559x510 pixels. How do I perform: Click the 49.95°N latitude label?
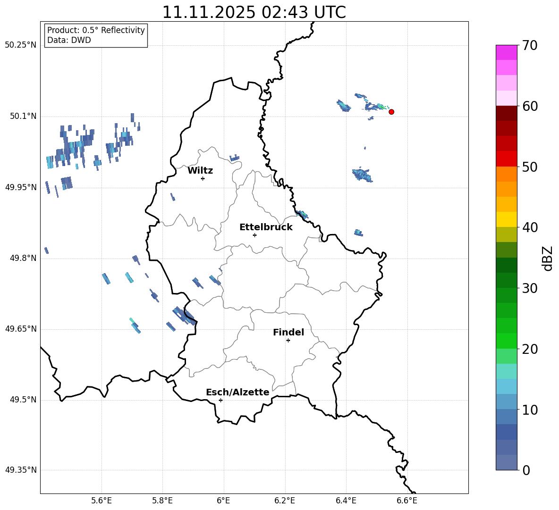[21, 187]
